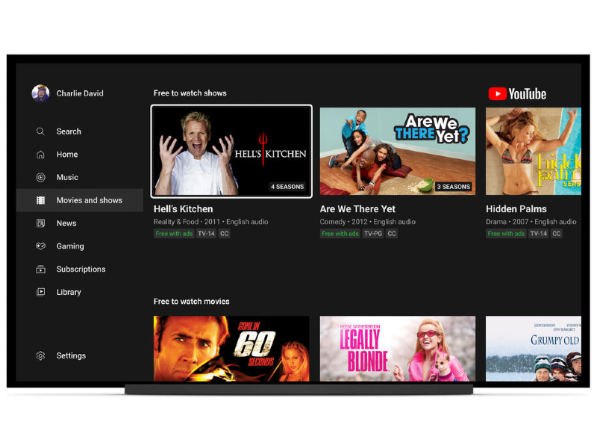
Task: Click Free with ads under Hell's Kitchen
Action: [174, 234]
